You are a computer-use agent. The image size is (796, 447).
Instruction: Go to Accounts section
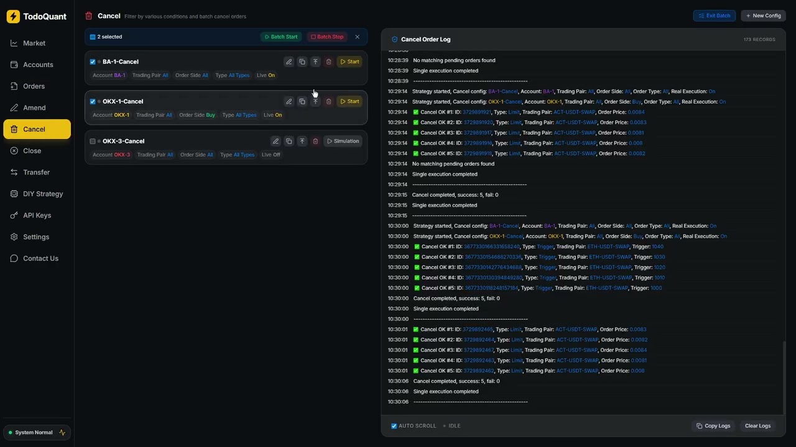[37, 65]
